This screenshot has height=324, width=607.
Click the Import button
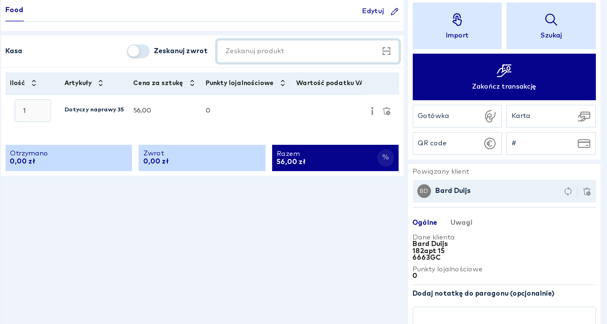point(457,26)
